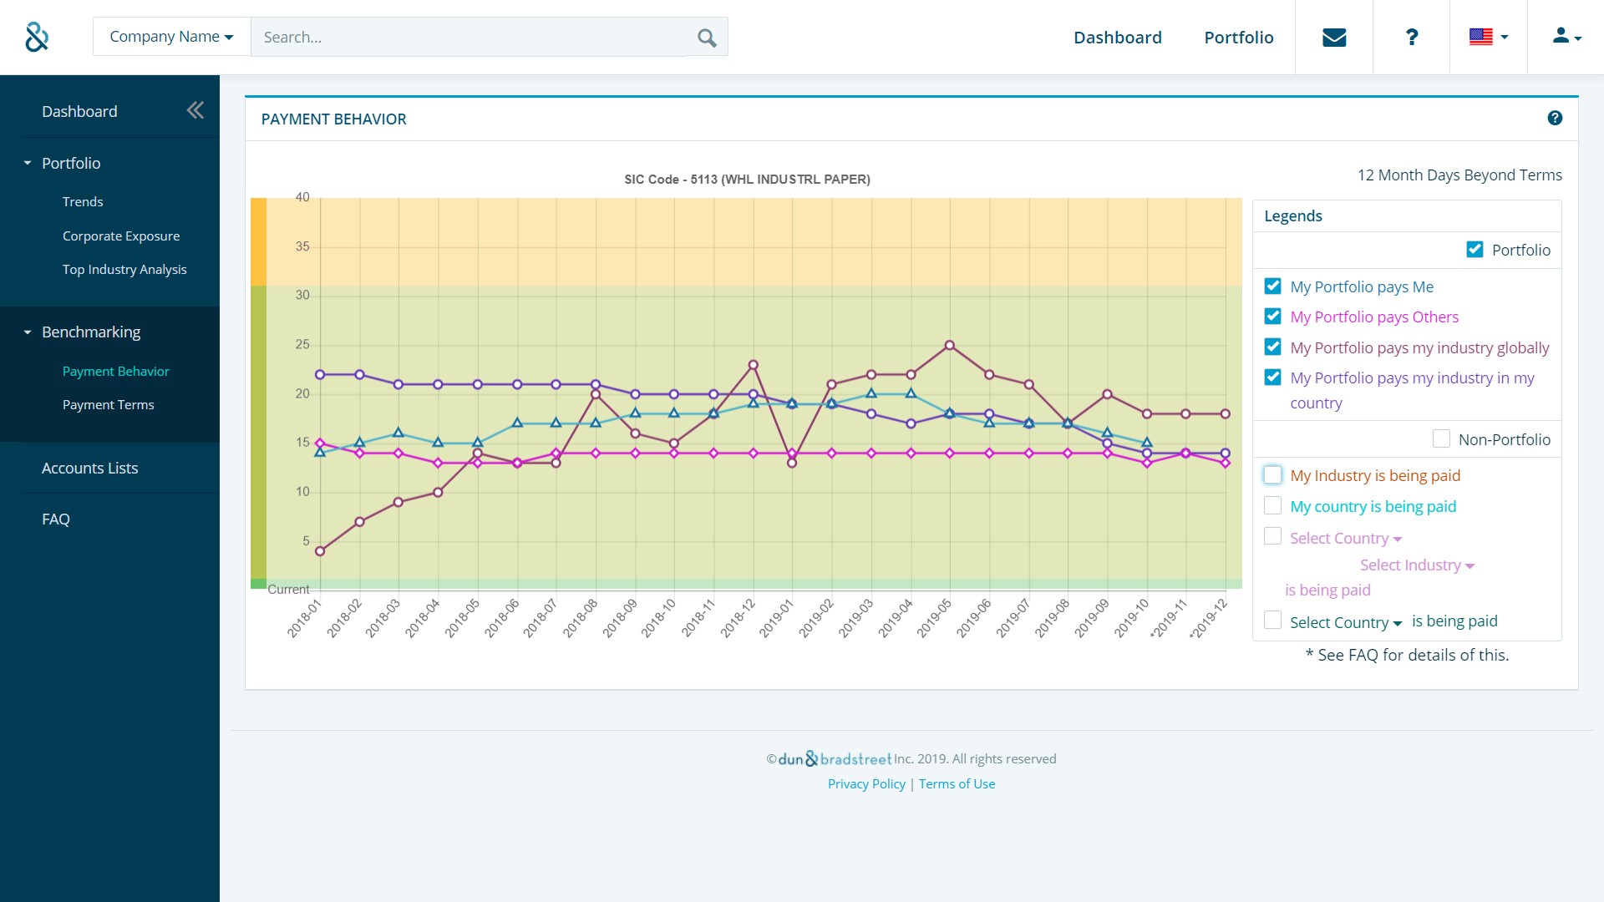
Task: Click the orange risk band on chart axis
Action: point(258,242)
